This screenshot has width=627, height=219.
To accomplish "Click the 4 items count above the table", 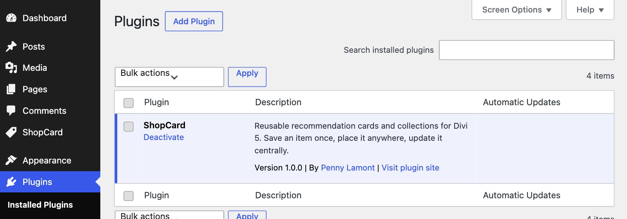I will point(600,76).
